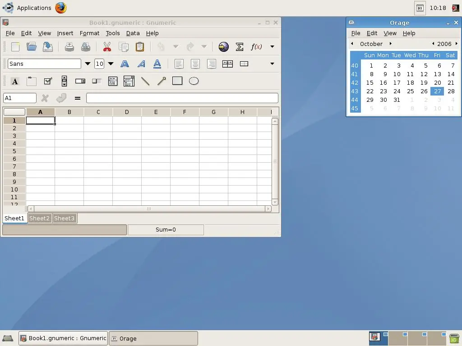The image size is (462, 346).
Task: Launch Firefox from top panel
Action: point(61,8)
